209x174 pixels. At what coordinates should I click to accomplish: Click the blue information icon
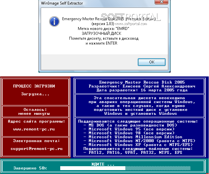click(x=54, y=21)
